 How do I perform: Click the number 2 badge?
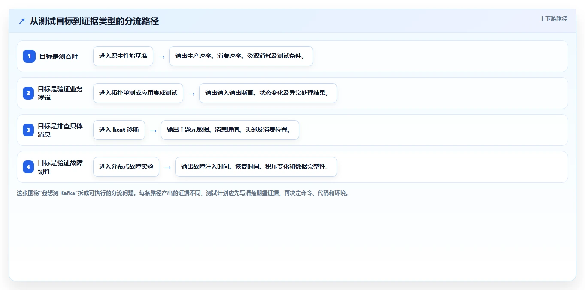pyautogui.click(x=29, y=93)
